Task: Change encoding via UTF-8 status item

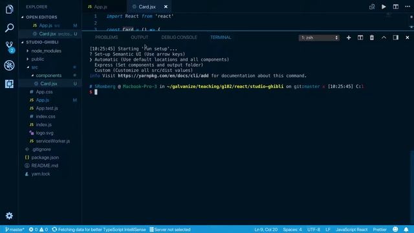Action: coord(314,229)
